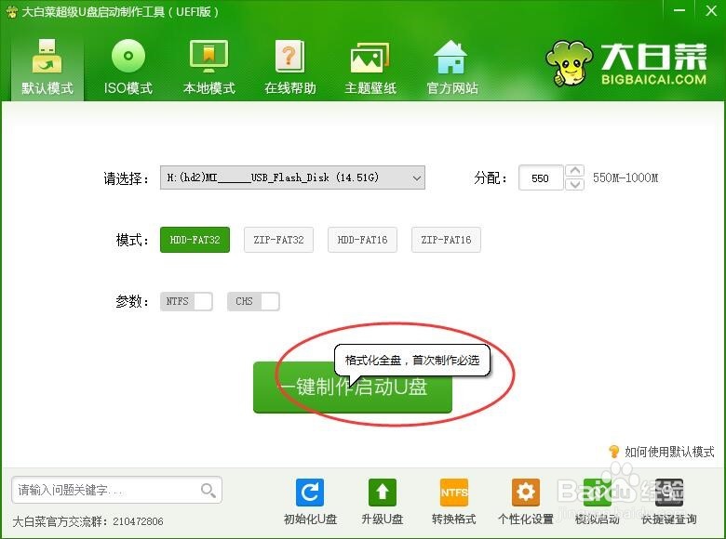Visit 官方网站 house icon
726x539 pixels.
[451, 57]
